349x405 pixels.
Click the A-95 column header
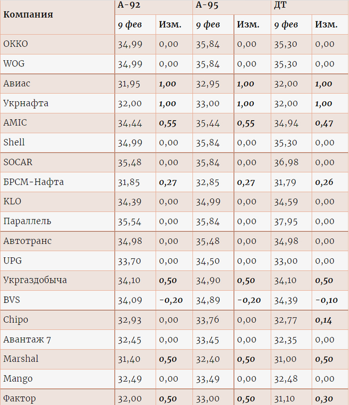pos(207,5)
